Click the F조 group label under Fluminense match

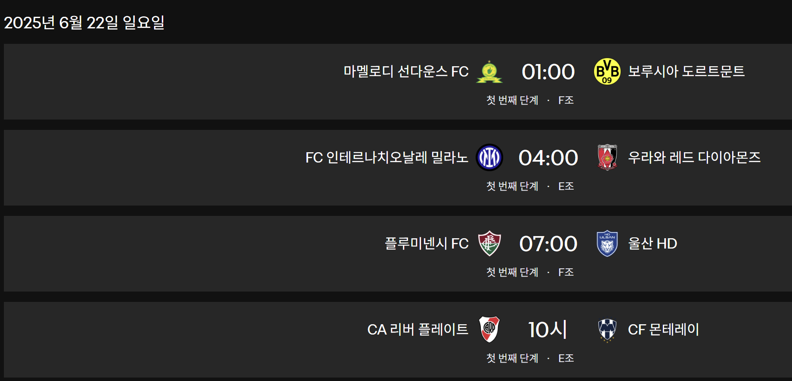(565, 272)
